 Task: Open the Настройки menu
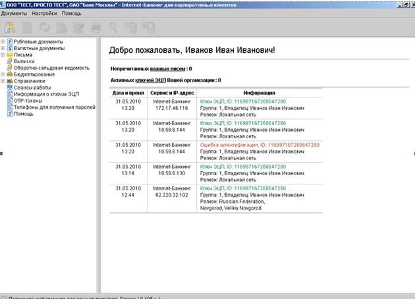click(x=45, y=13)
